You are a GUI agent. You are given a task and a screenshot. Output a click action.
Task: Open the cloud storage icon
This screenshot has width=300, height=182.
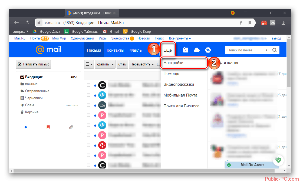point(197,50)
